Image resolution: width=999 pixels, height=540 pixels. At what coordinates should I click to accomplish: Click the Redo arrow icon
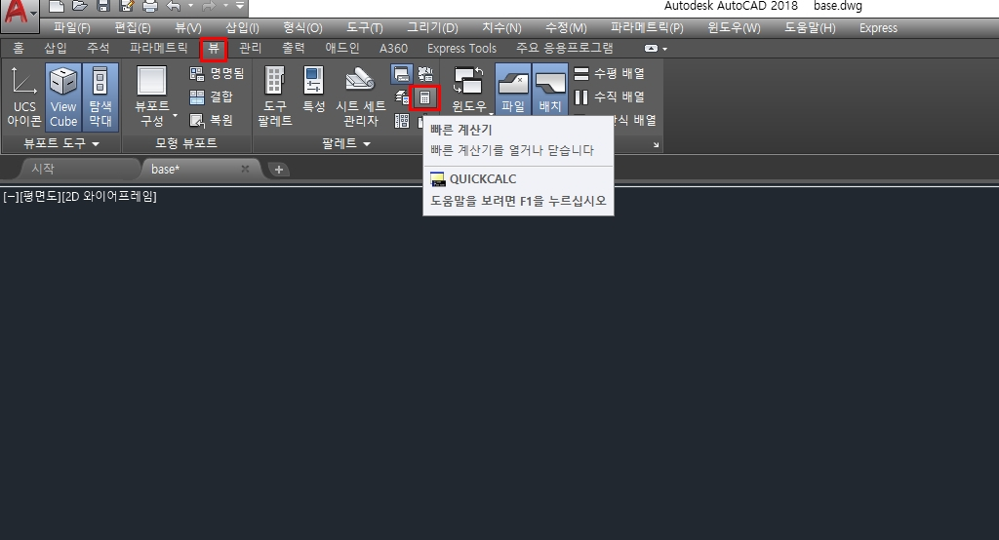point(209,7)
